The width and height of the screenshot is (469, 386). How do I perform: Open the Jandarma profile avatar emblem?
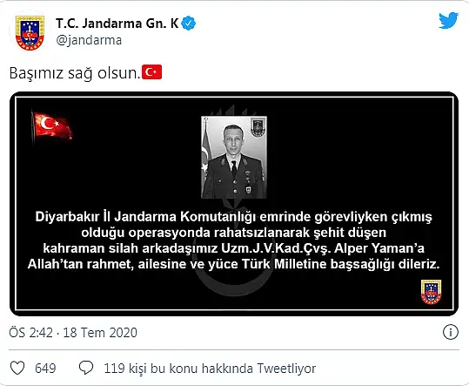[30, 32]
